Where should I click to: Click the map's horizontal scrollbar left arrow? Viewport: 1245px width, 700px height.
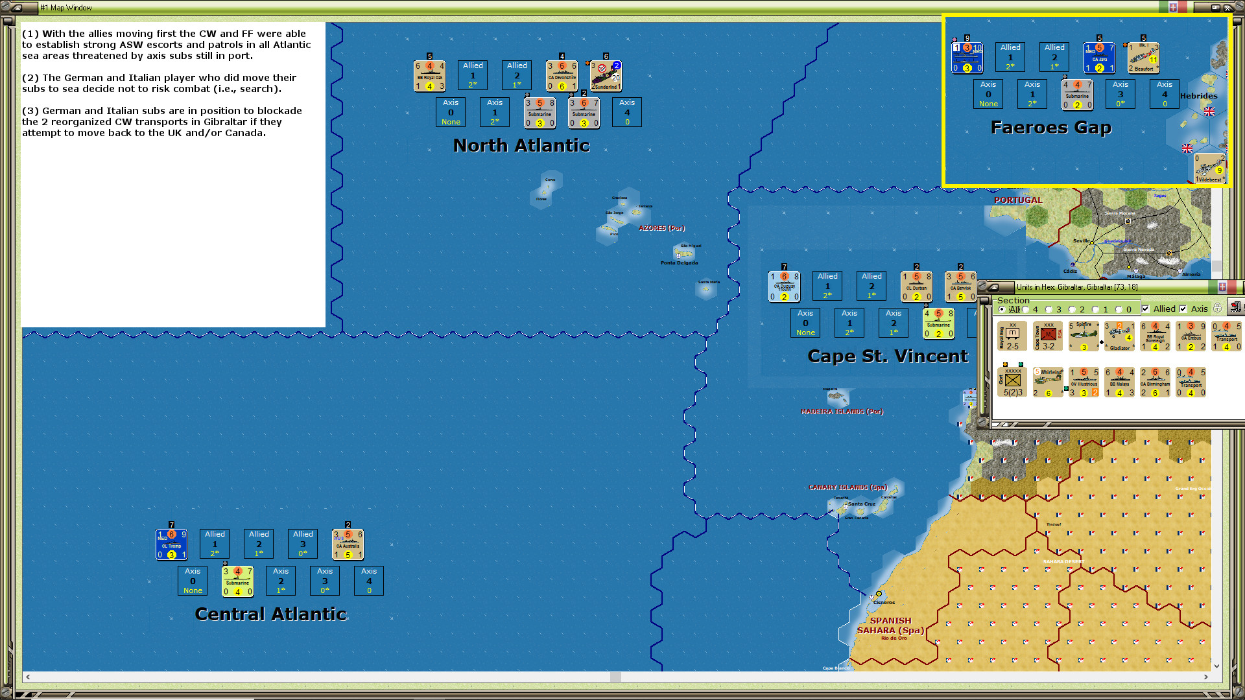tap(28, 677)
